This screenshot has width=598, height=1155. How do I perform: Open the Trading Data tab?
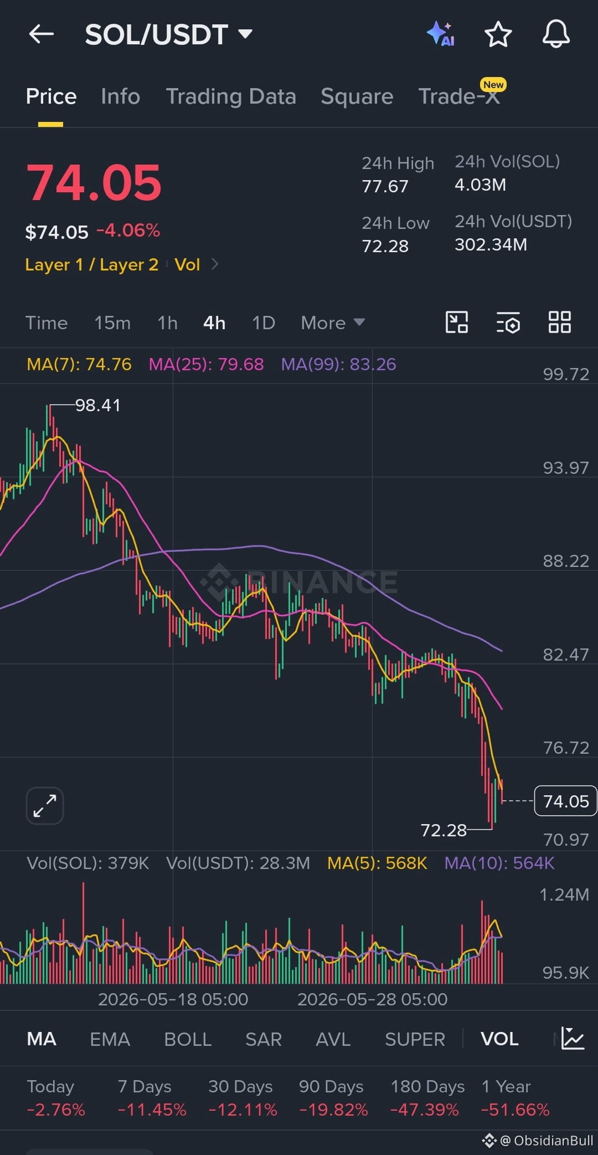[231, 96]
